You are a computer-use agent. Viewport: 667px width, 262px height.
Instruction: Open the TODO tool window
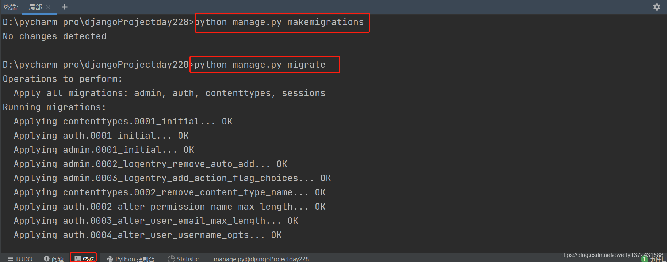[x=20, y=258]
